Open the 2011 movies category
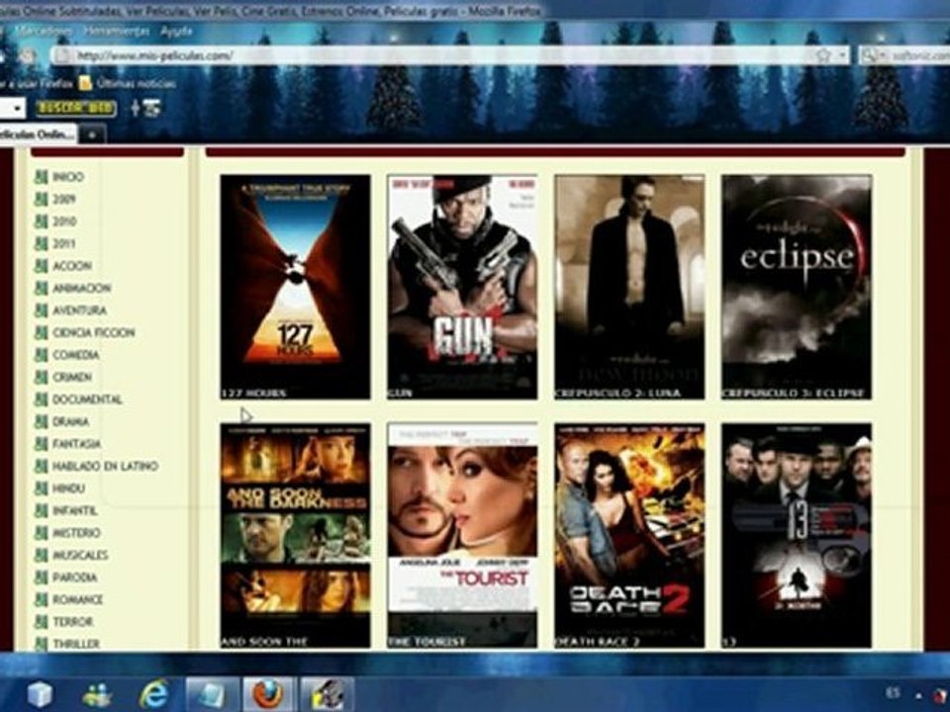The image size is (950, 712). (64, 244)
